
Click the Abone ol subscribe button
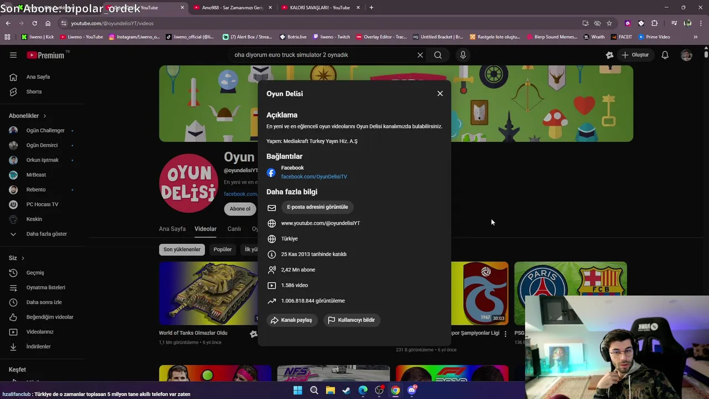tap(240, 209)
